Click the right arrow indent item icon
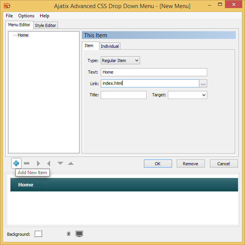The width and height of the screenshot is (245, 245). (38, 163)
